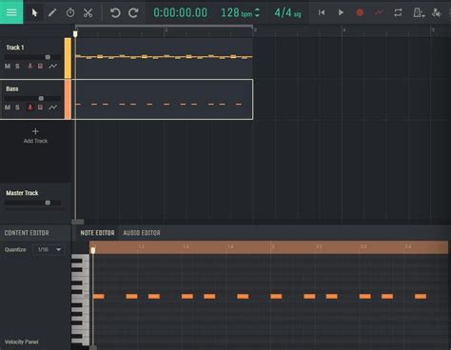
Task: Click the arrangement playhead marker
Action: pos(75,33)
